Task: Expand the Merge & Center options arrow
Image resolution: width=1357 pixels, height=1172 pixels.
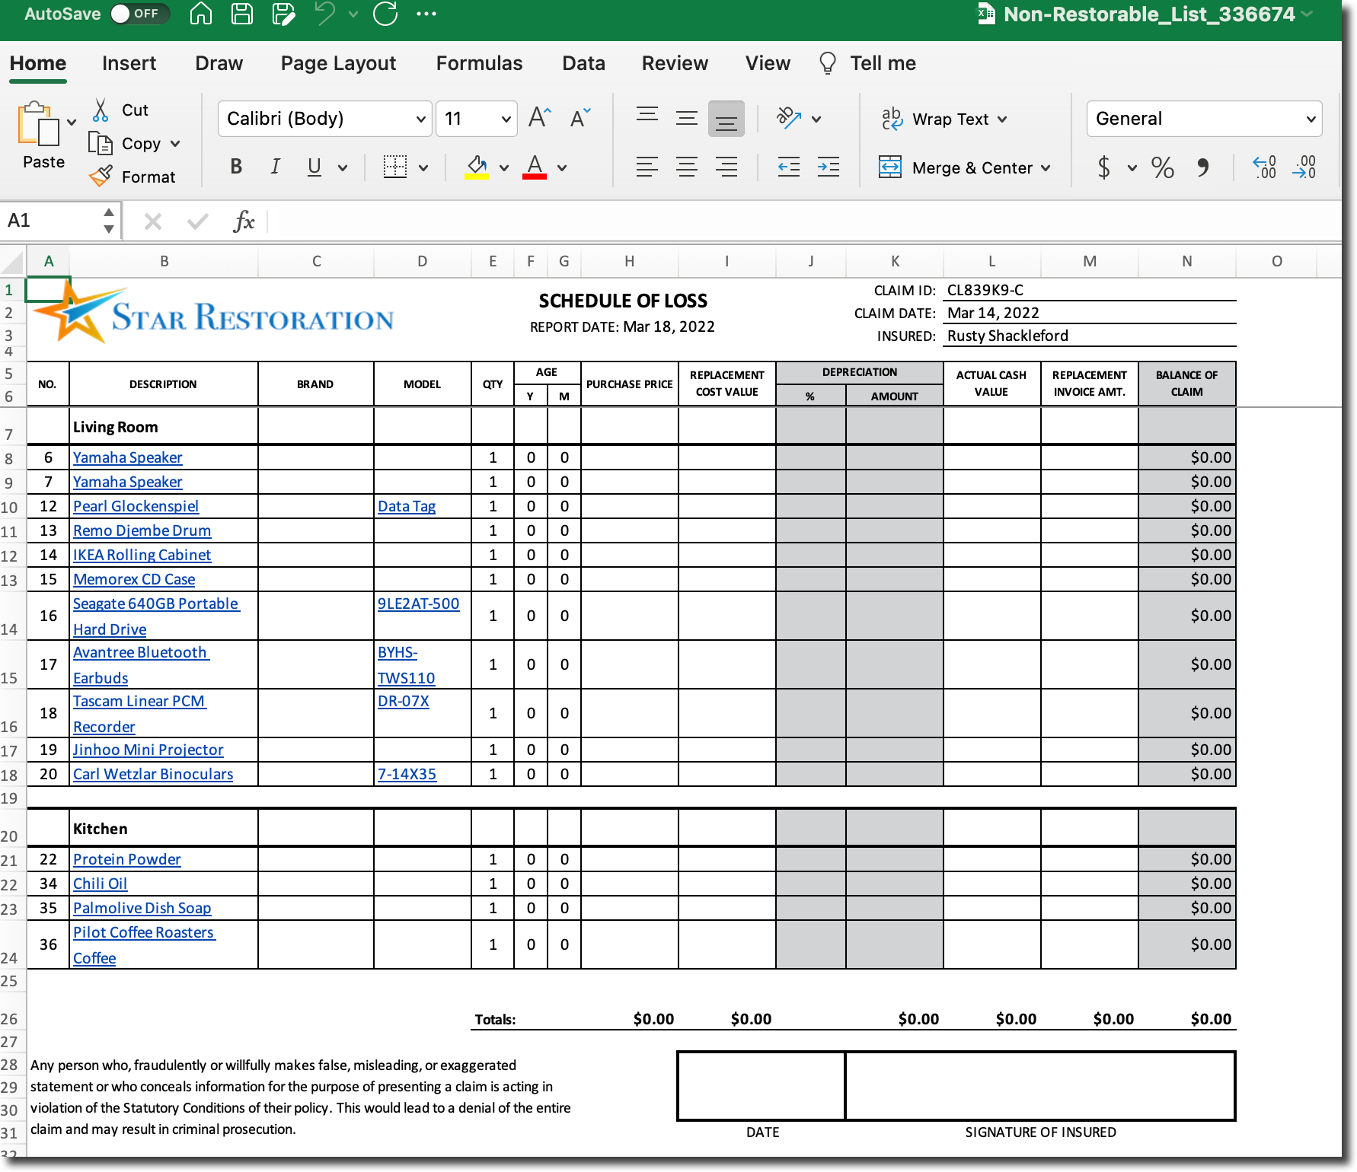Action: (1046, 167)
